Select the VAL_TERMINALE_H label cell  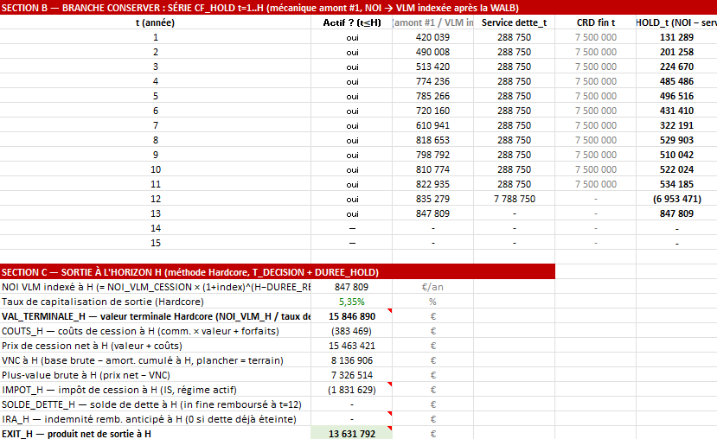(156, 316)
